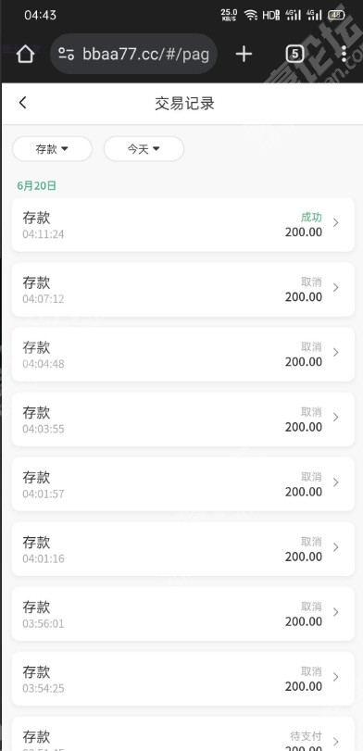View details of the 03:56:01 deposit

(x=183, y=614)
